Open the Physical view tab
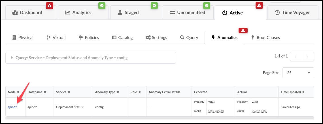Image resolution: width=323 pixels, height=124 pixels. click(x=23, y=37)
